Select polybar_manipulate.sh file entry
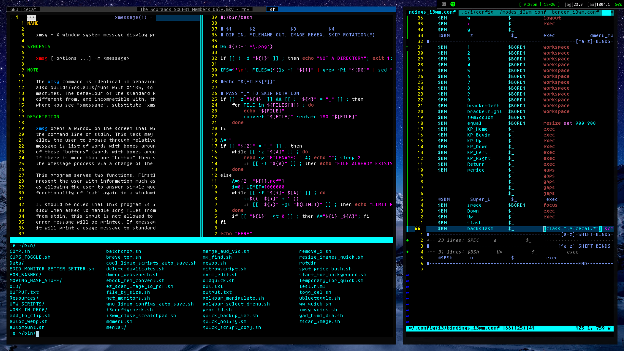The image size is (624, 351). point(233,298)
